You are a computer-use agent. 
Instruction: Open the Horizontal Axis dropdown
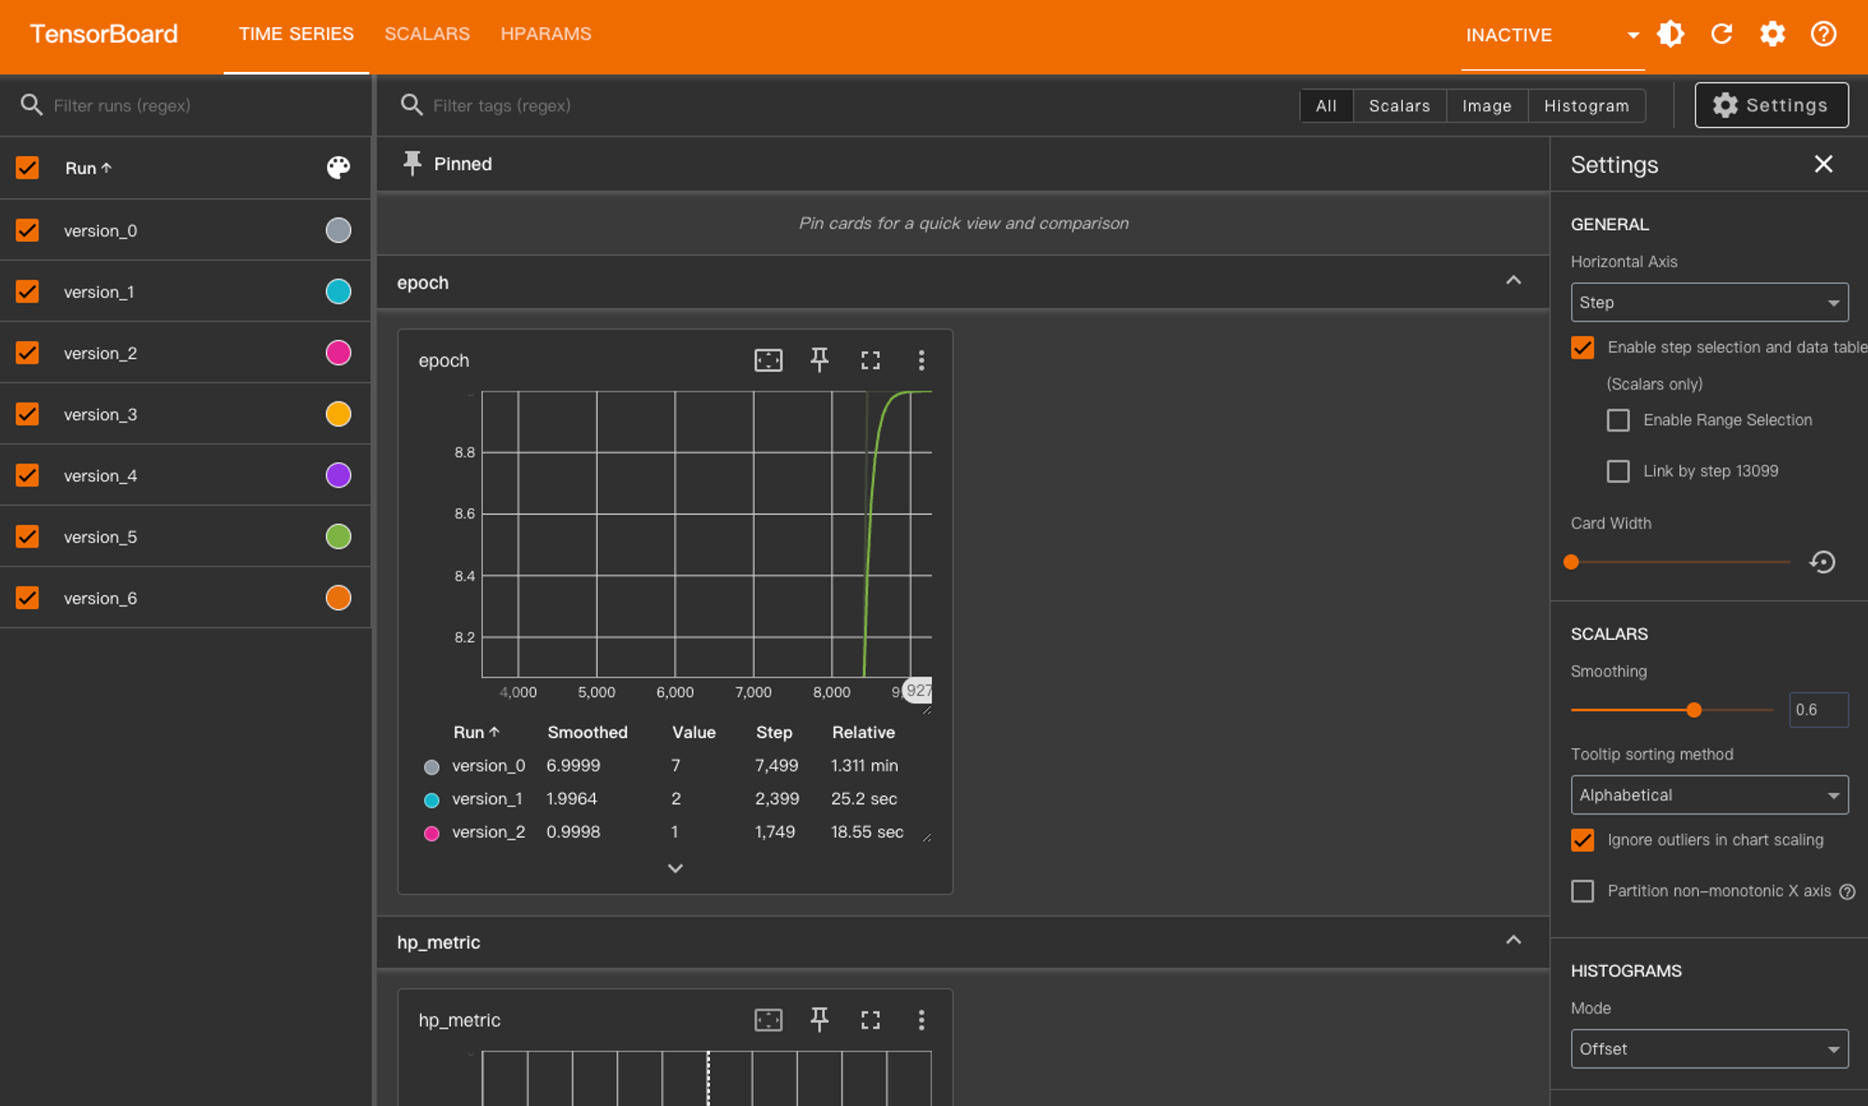coord(1708,302)
